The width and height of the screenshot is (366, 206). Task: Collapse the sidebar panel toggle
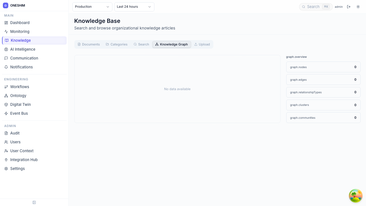point(34,203)
